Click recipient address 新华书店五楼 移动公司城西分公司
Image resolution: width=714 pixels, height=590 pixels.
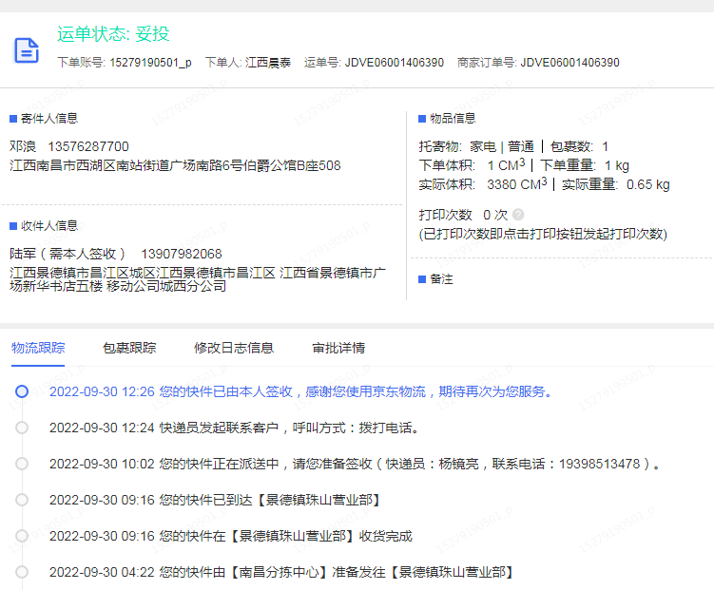[x=118, y=286]
